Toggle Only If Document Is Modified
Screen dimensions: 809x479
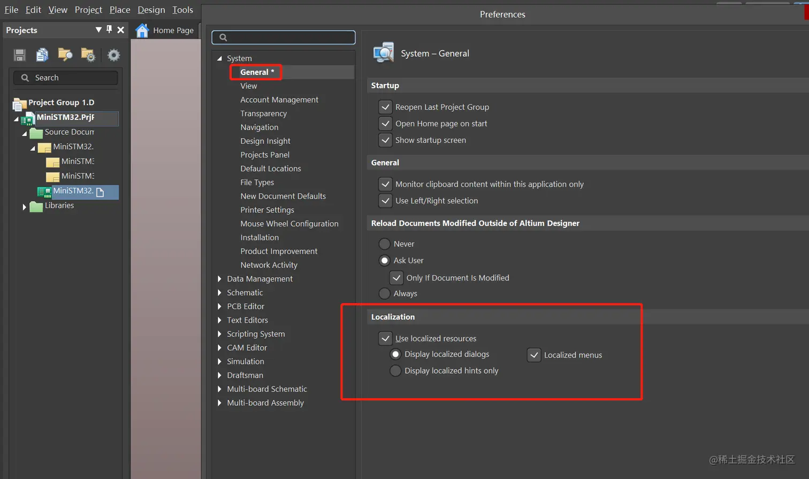396,278
